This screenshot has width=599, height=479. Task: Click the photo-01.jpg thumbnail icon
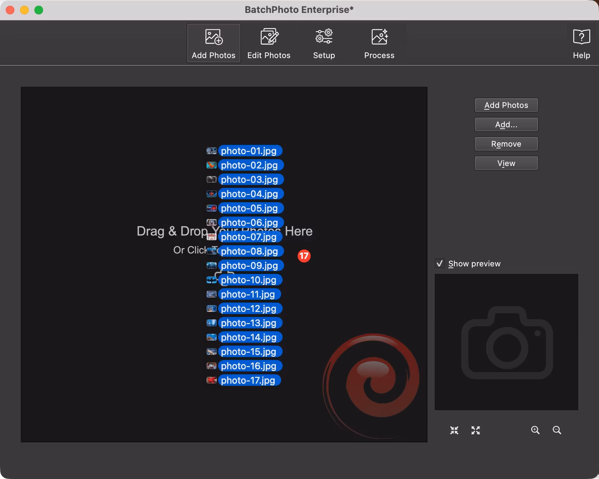212,151
